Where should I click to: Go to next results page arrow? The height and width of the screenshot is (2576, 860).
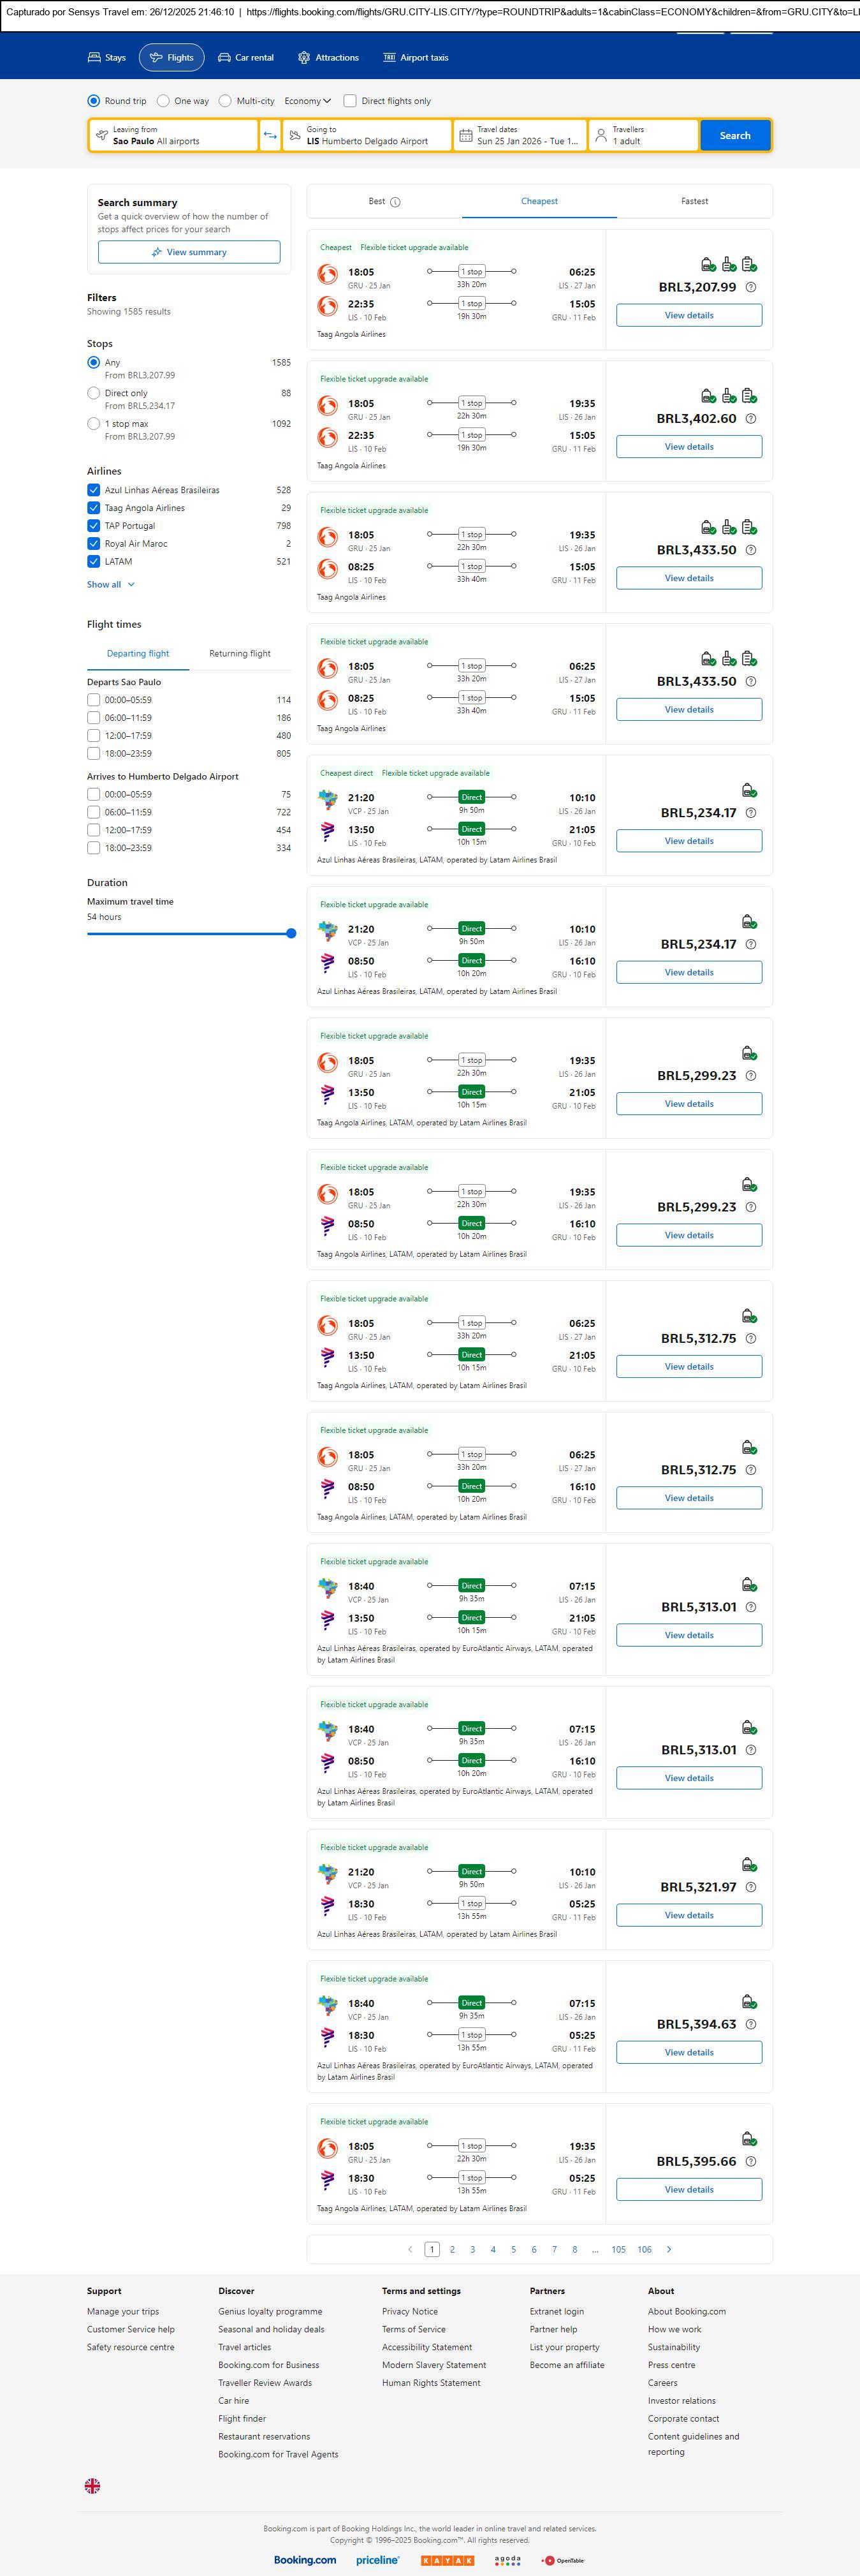point(669,2249)
